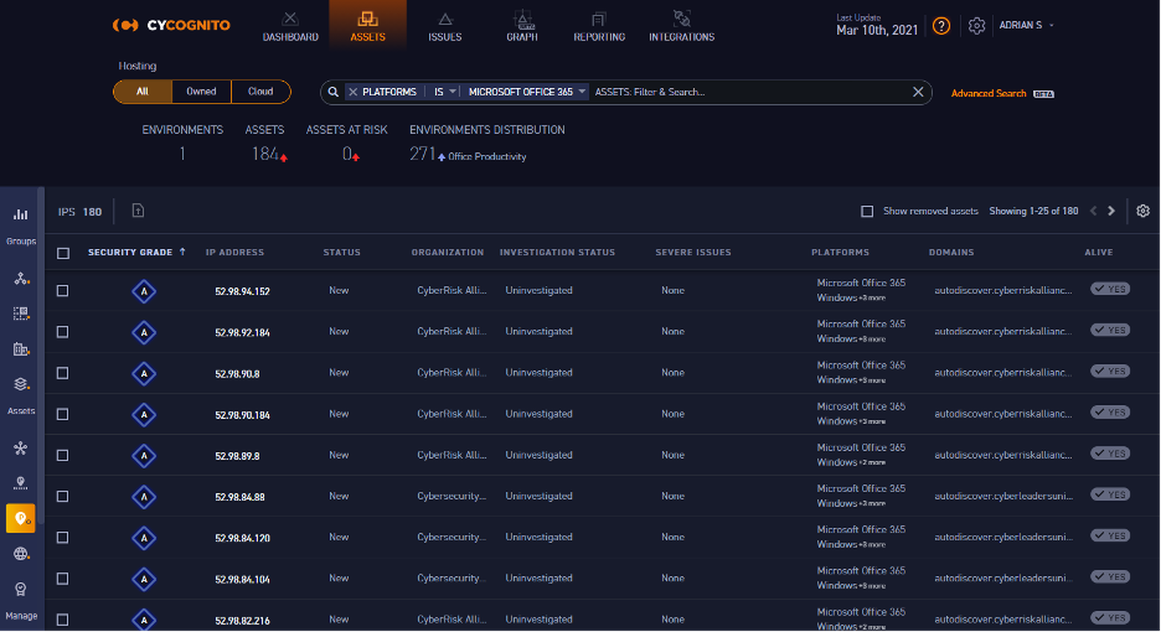Screen dimensions: 1161x632
Task: Click grade A badge for 52.98.94.152
Action: (x=144, y=291)
